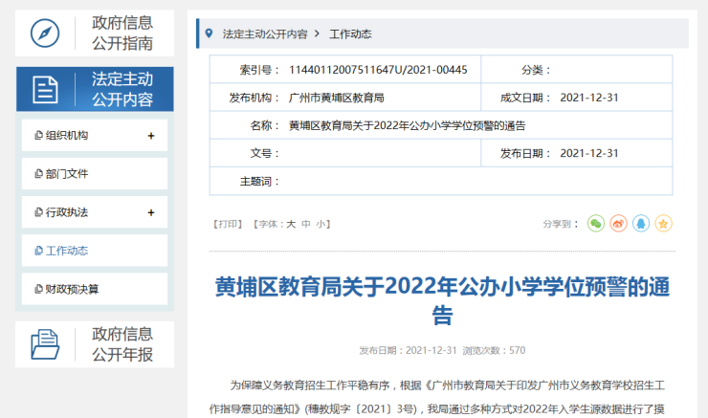Open 法定主动公开内容 breadcrumb link
Screen dimensions: 708x418
coord(265,33)
